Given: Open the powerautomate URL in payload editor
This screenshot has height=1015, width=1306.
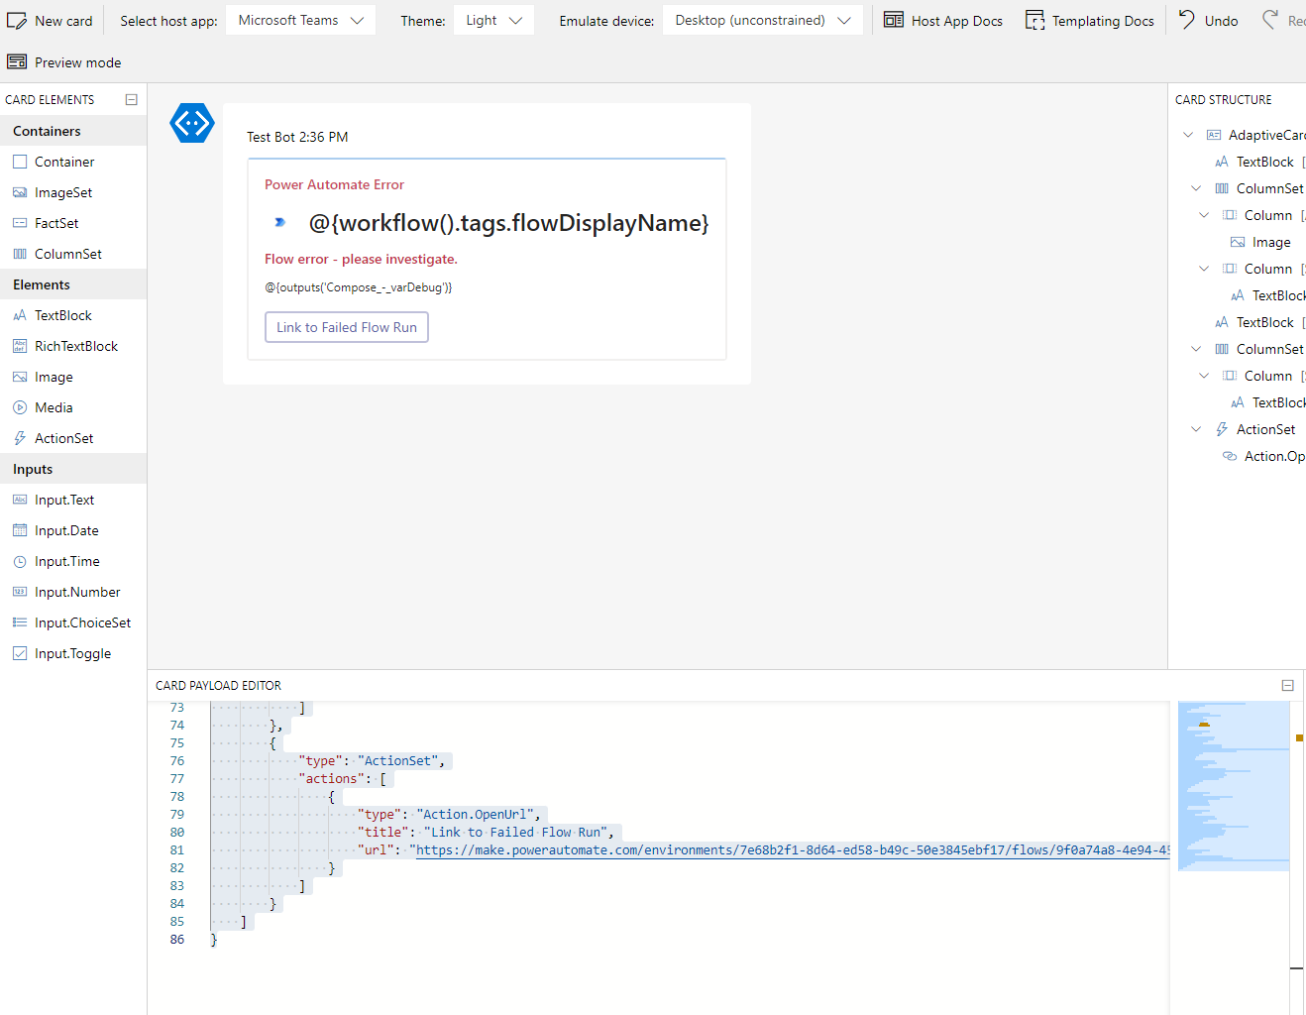Looking at the screenshot, I should [793, 850].
